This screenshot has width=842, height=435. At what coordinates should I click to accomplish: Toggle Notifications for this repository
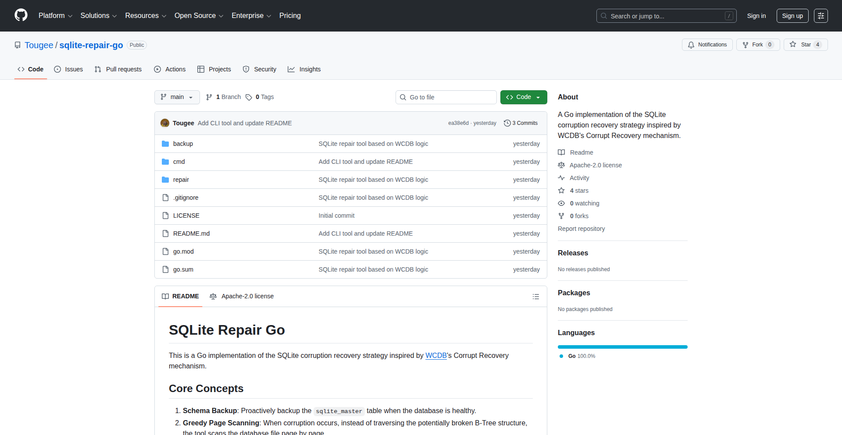[x=707, y=45]
